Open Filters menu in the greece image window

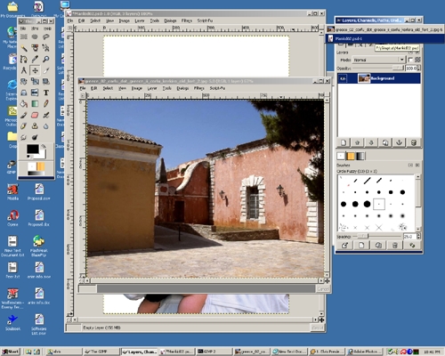coord(198,88)
